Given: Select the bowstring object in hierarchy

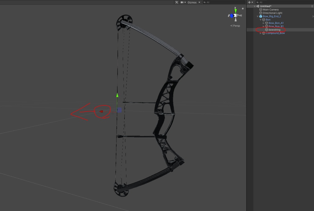Looking at the screenshot, I should (274, 30).
